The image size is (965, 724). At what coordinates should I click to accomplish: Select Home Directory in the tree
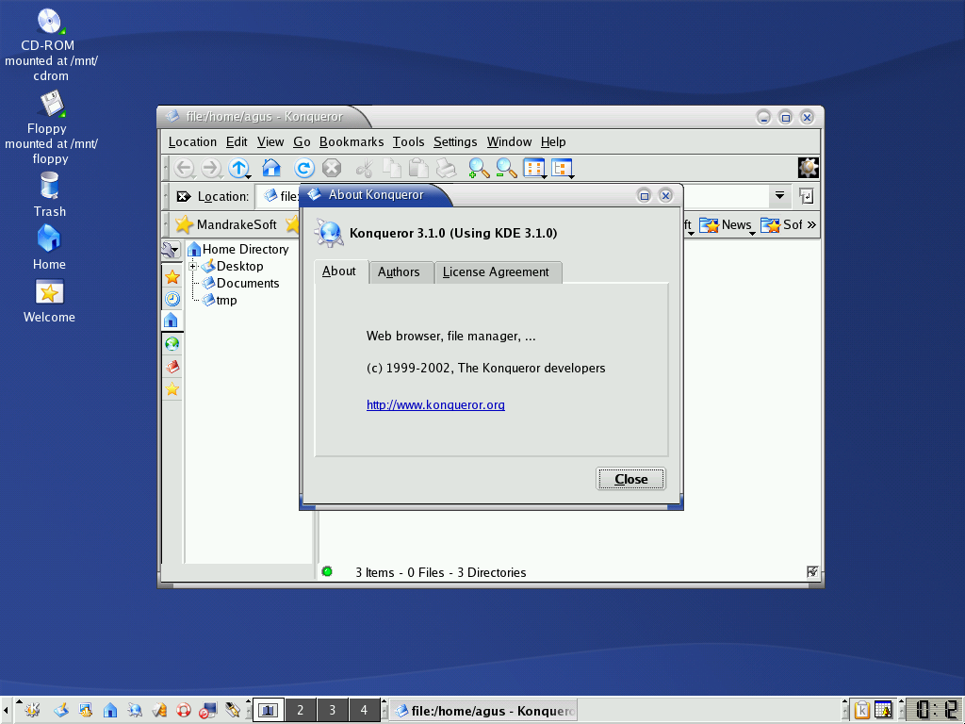[238, 249]
